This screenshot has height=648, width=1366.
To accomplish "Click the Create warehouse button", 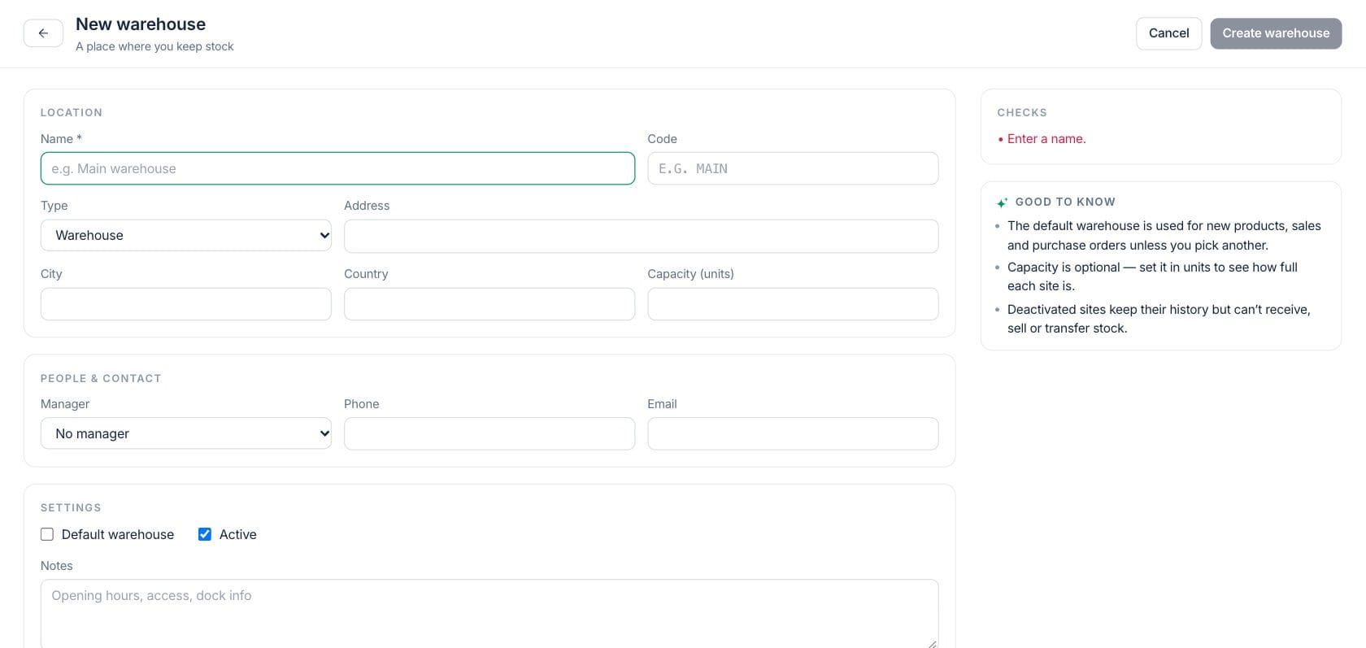I will click(1276, 33).
